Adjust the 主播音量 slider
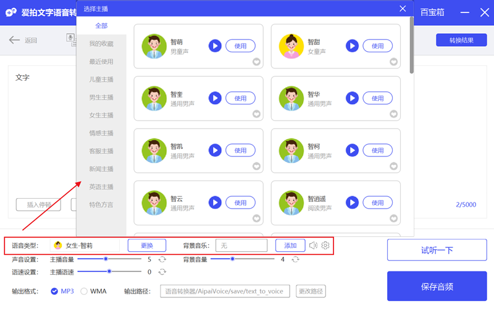 coord(109,259)
